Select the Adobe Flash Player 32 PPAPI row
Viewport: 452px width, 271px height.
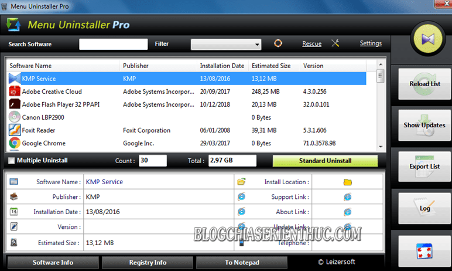point(187,104)
